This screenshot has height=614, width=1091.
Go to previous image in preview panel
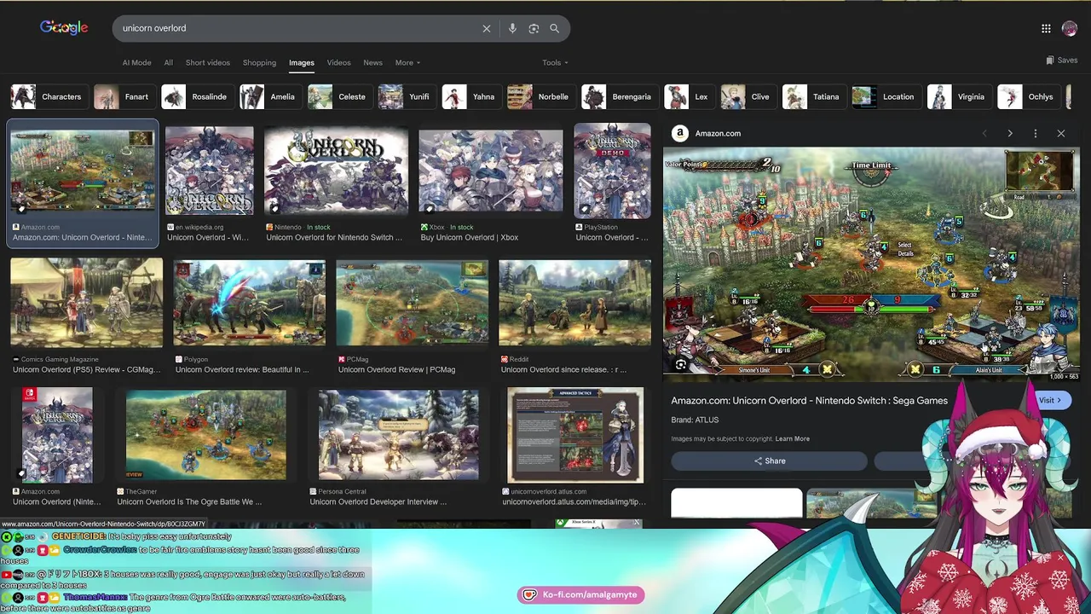984,133
